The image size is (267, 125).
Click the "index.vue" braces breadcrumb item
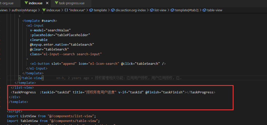point(77,10)
